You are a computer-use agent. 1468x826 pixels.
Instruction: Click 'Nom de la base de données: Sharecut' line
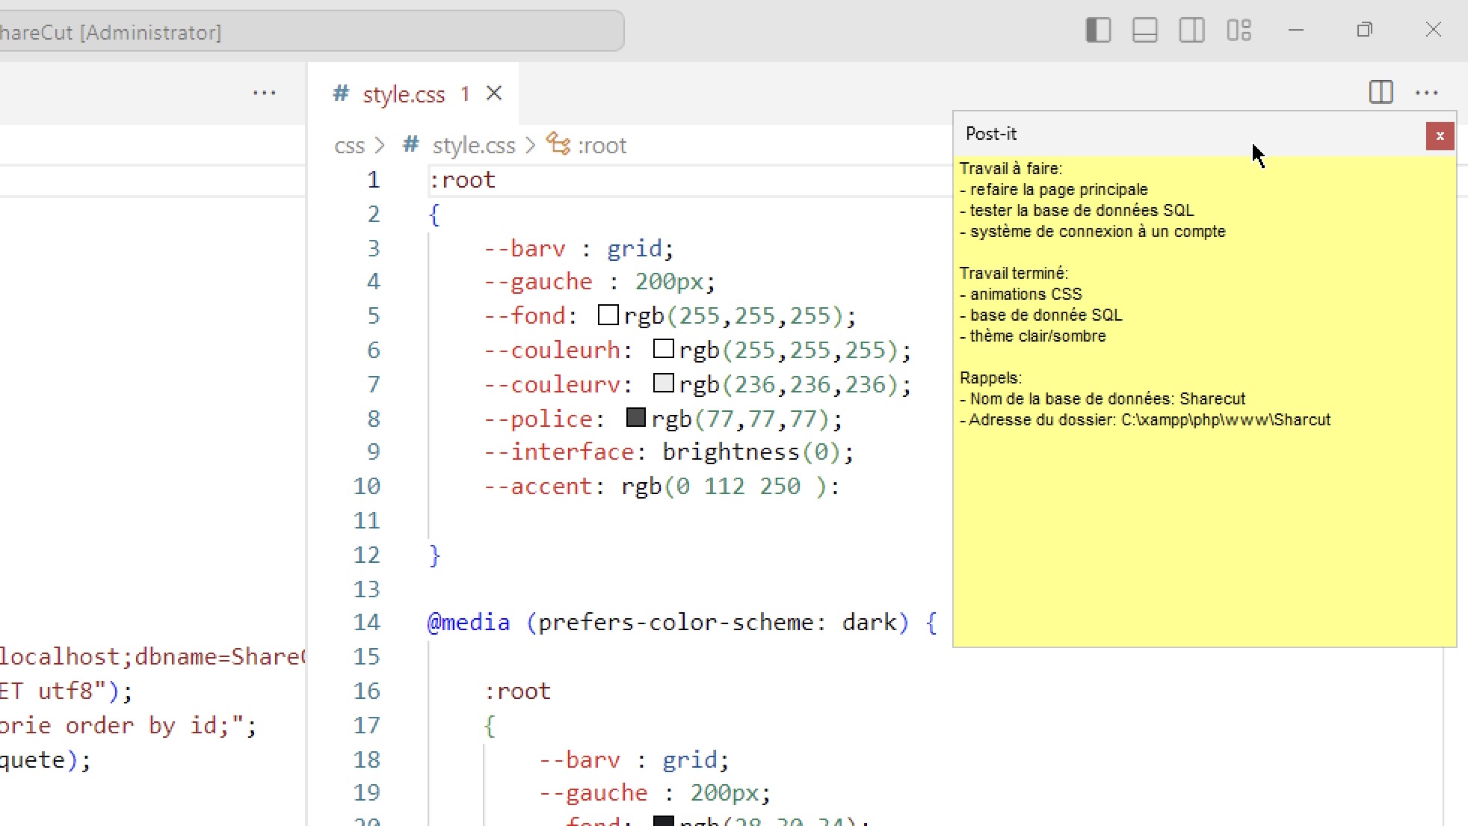pyautogui.click(x=1108, y=399)
